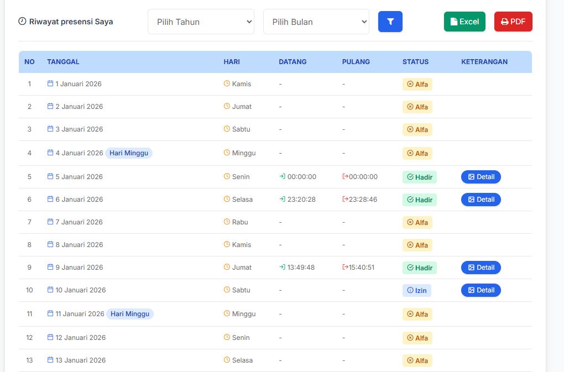The image size is (564, 372).
Task: Export attendance history to Excel
Action: click(464, 22)
